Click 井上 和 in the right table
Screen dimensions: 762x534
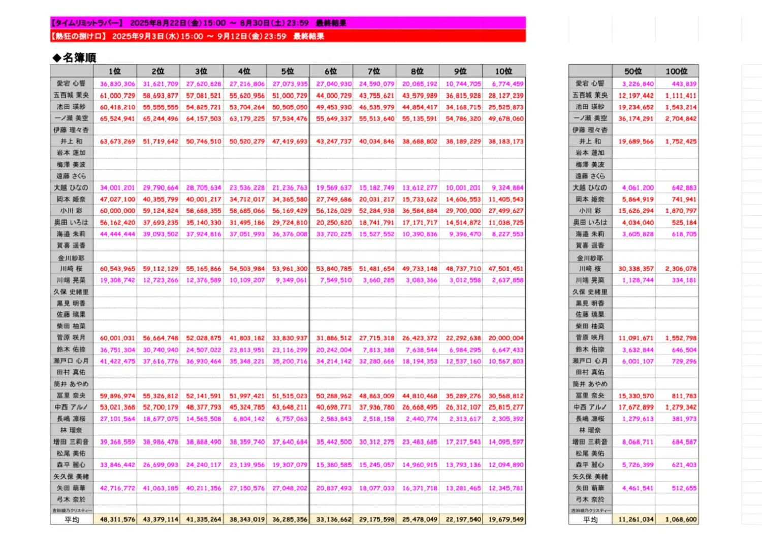click(x=590, y=142)
